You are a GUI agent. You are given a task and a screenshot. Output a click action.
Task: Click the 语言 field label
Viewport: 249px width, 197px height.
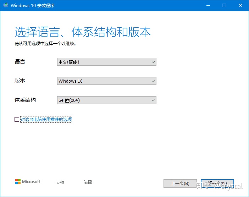(x=20, y=62)
